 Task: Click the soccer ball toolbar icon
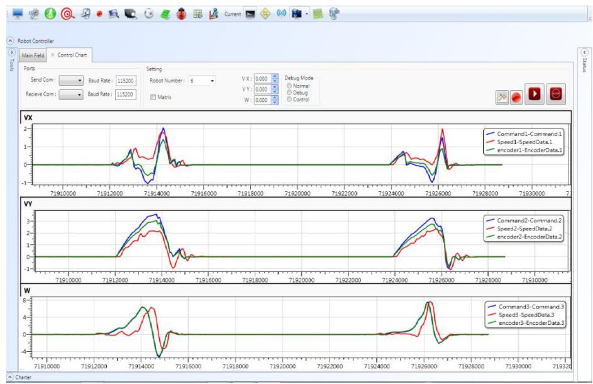(149, 14)
